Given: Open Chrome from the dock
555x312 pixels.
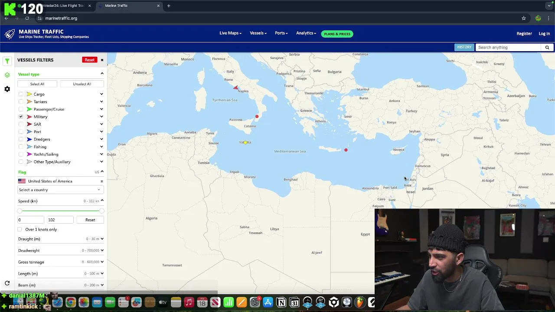Looking at the screenshot, I should pyautogui.click(x=70, y=302).
